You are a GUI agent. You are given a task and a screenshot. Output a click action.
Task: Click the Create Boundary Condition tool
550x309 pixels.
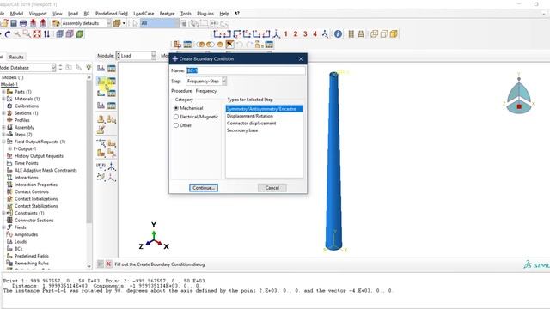(101, 81)
